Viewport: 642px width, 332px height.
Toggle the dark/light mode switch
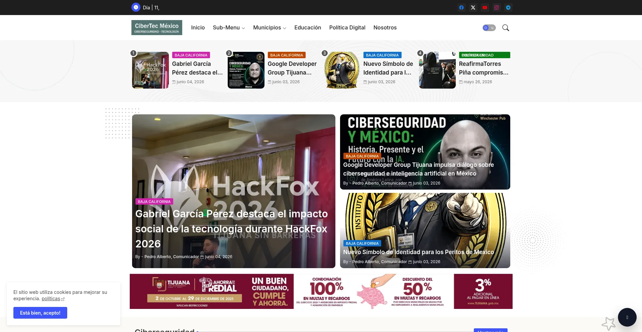489,28
